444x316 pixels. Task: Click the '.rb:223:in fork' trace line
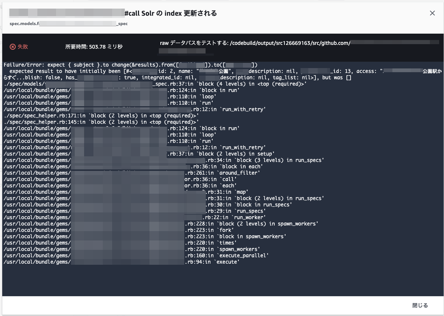point(119,230)
